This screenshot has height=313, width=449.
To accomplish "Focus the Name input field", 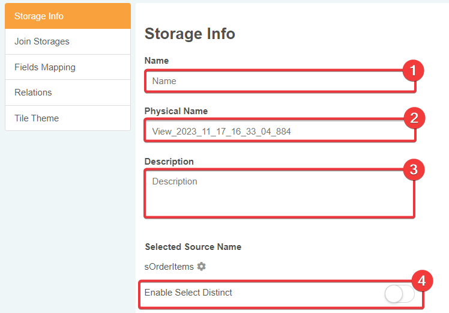I will [276, 81].
